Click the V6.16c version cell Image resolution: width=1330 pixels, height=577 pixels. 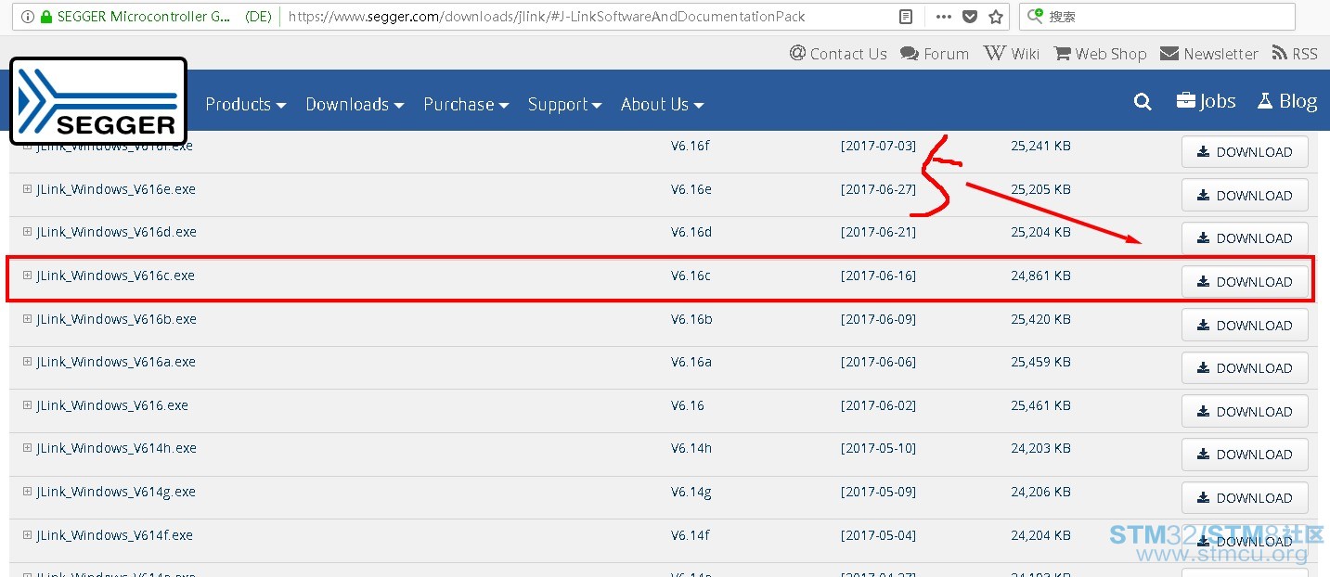coord(691,276)
